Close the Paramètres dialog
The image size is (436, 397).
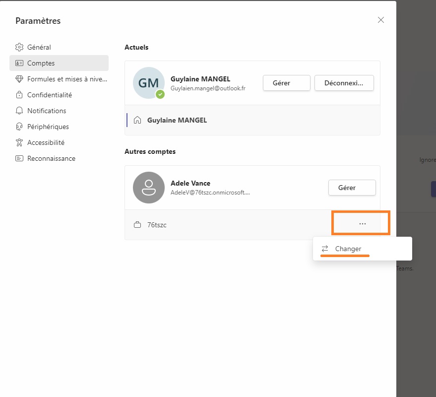click(381, 20)
